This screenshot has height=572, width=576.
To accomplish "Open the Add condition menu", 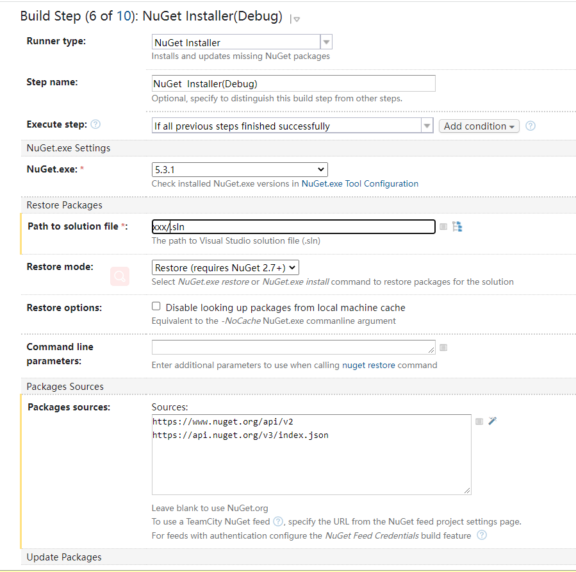I will (x=479, y=126).
